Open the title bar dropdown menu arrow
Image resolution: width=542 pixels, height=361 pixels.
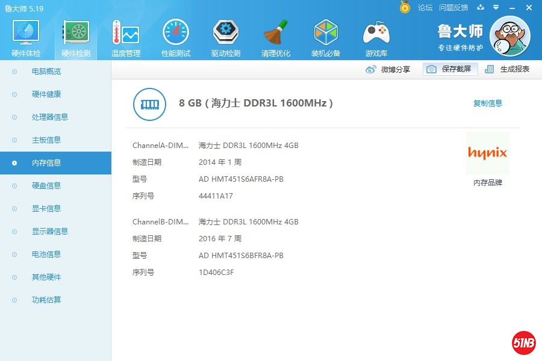[496, 8]
